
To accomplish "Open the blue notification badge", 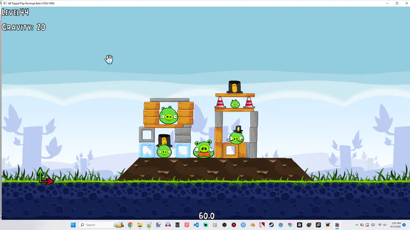I will coord(404,225).
